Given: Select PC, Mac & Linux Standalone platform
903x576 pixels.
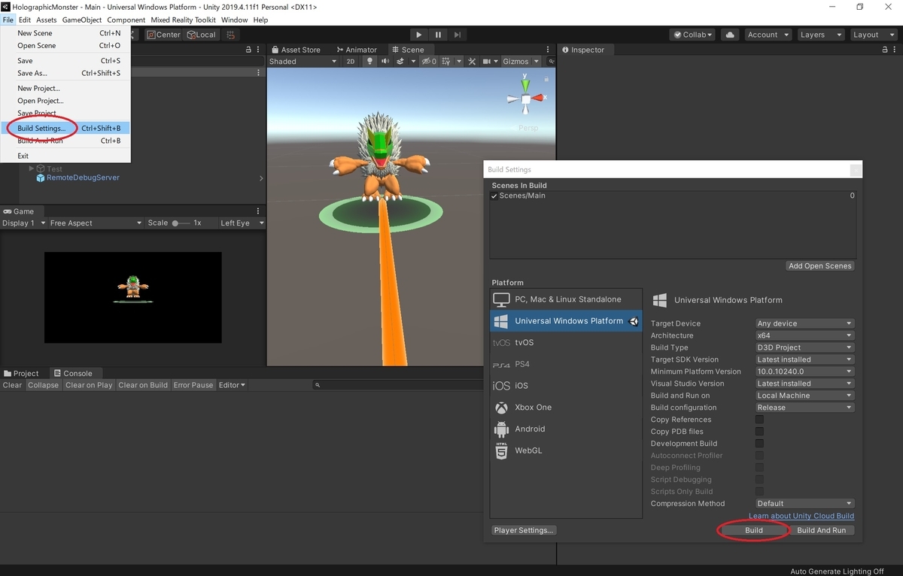Looking at the screenshot, I should pyautogui.click(x=566, y=299).
